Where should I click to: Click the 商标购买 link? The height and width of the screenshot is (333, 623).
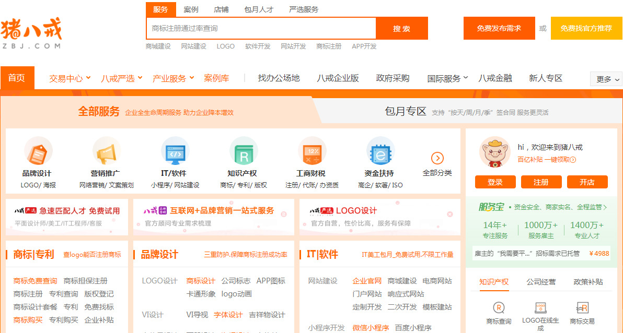click(28, 320)
